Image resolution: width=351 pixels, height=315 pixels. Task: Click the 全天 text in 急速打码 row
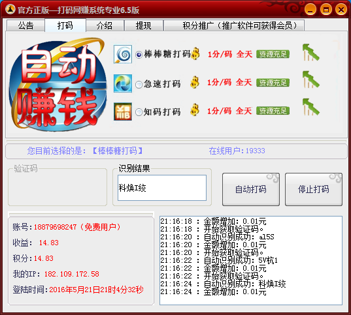pos(244,82)
